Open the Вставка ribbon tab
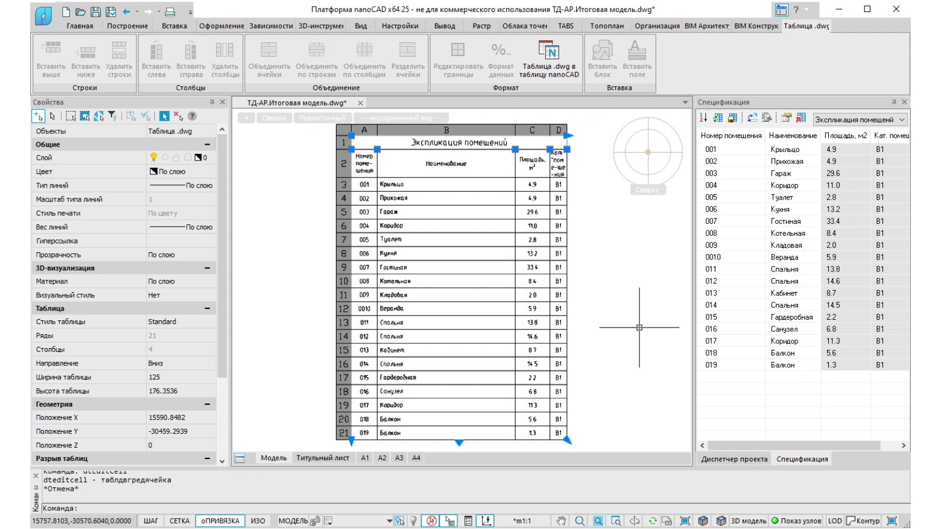 tap(174, 26)
